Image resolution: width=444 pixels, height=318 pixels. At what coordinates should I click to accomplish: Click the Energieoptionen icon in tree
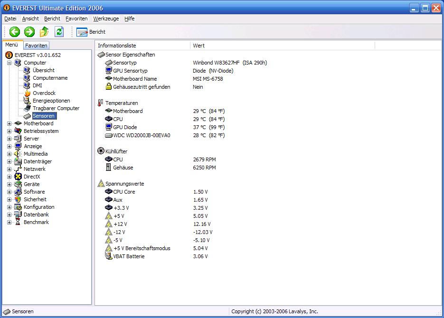(x=27, y=101)
